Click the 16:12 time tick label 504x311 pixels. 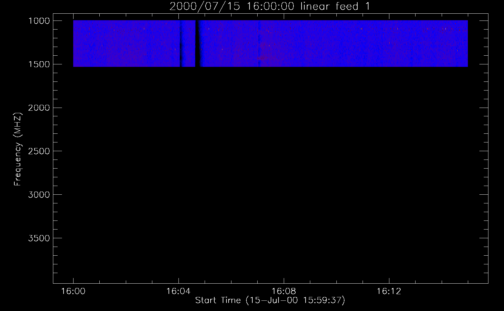pyautogui.click(x=389, y=291)
